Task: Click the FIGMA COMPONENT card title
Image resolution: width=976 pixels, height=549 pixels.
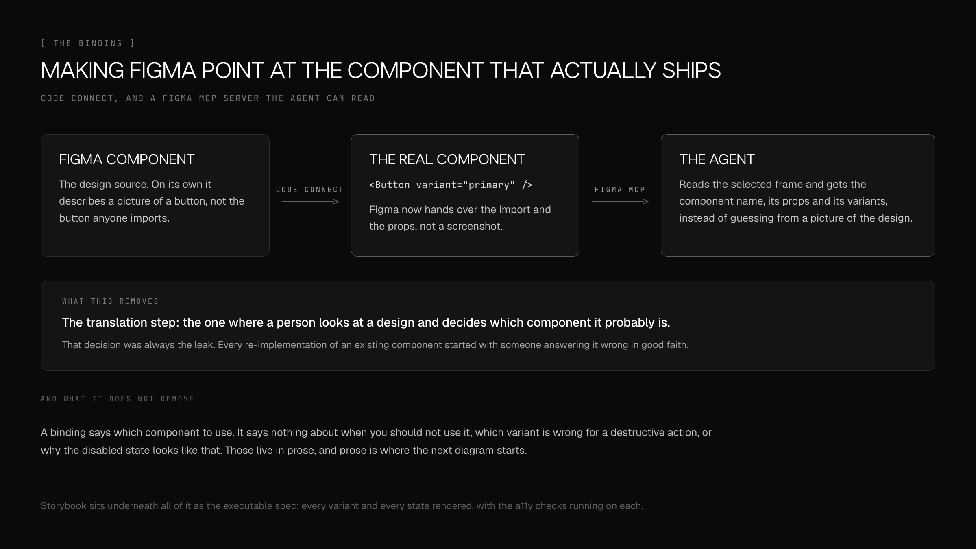Action: (x=127, y=159)
